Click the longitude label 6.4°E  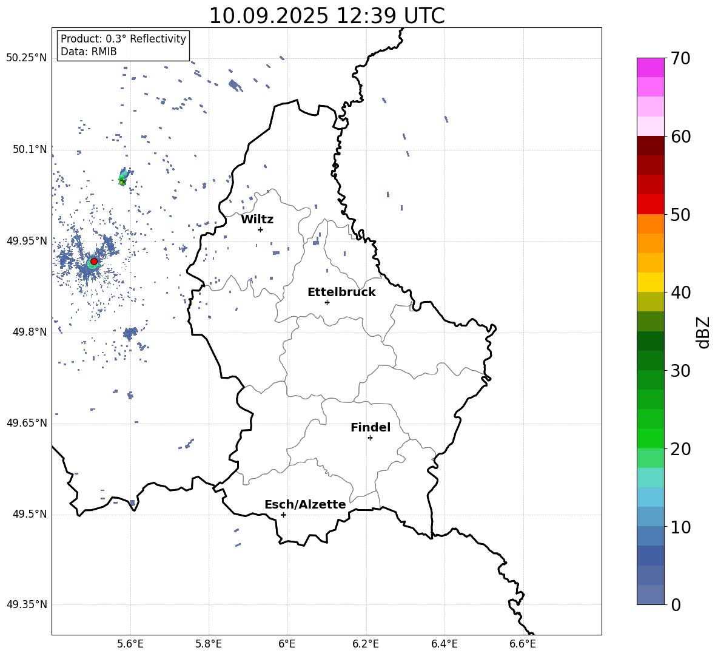(444, 644)
